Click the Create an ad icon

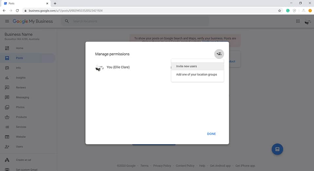[x=7, y=160]
